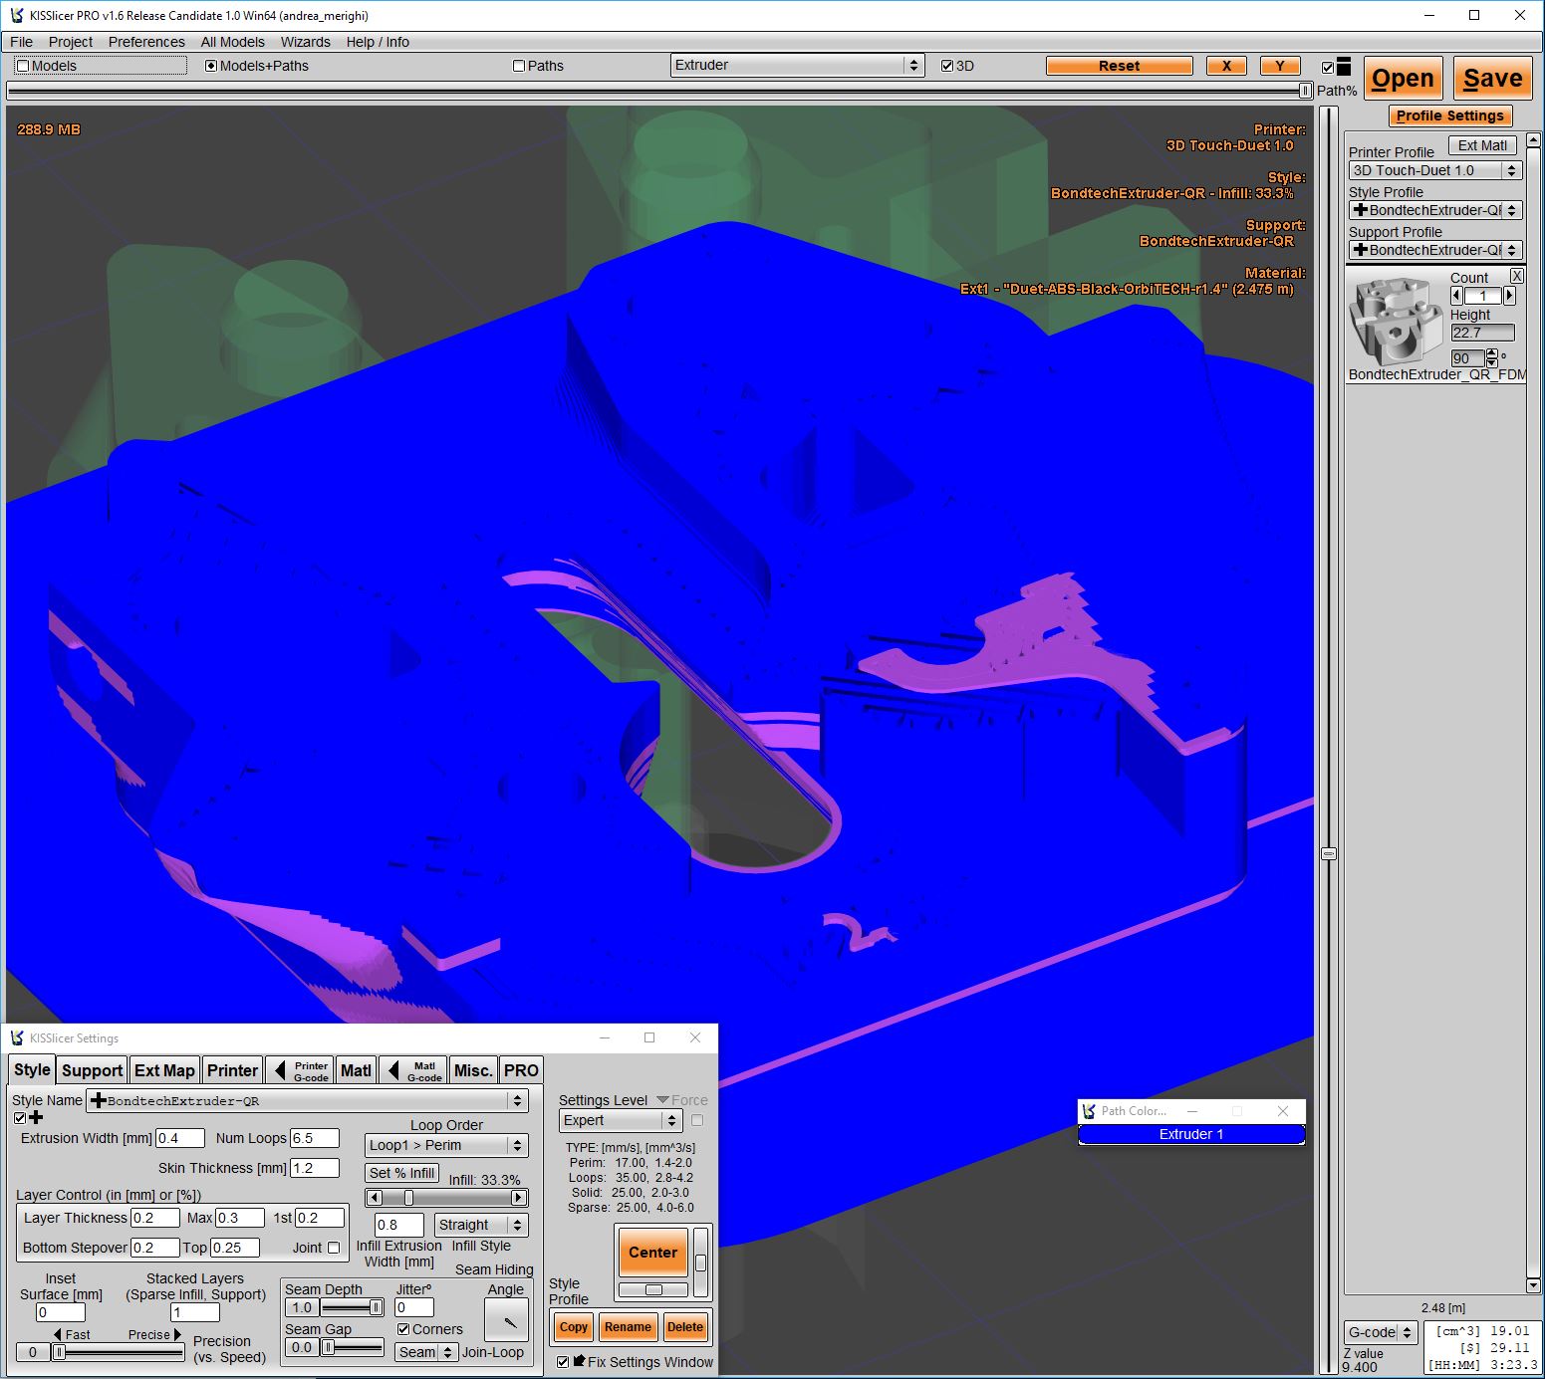Select the Paths view option
Screen dimensions: 1545x1379
click(538, 66)
